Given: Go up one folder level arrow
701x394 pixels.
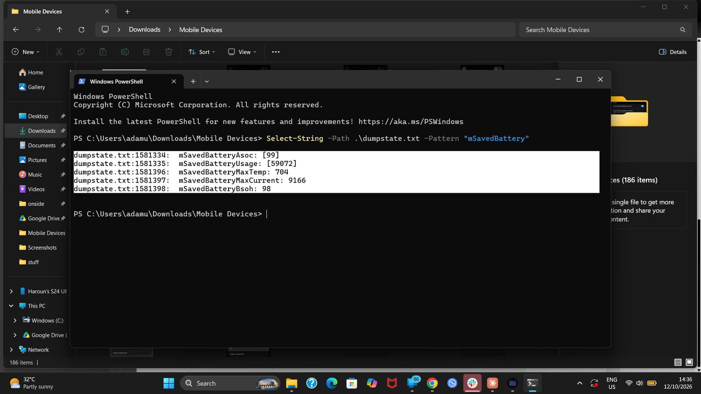Looking at the screenshot, I should click(x=59, y=30).
